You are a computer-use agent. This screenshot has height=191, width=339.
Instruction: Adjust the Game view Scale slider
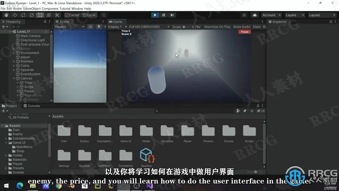click(x=187, y=27)
